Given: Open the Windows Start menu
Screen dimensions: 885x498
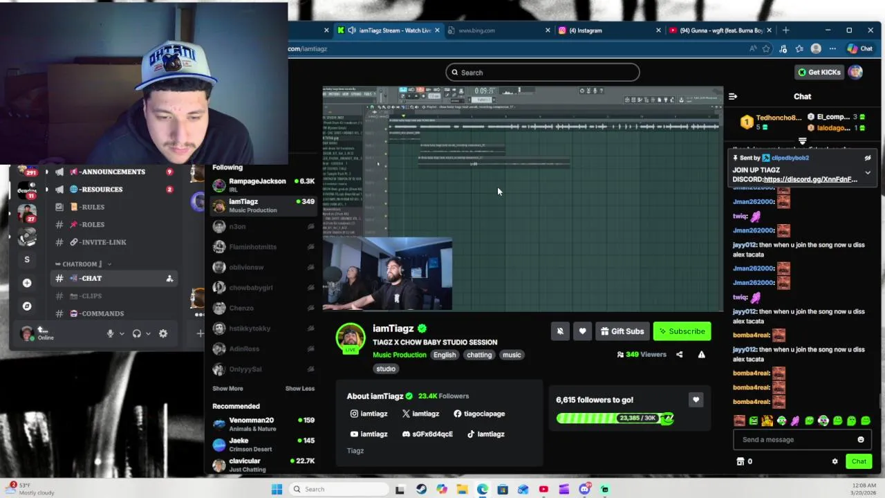Looking at the screenshot, I should (277, 489).
